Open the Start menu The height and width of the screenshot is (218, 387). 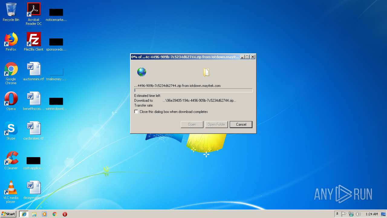[8, 214]
